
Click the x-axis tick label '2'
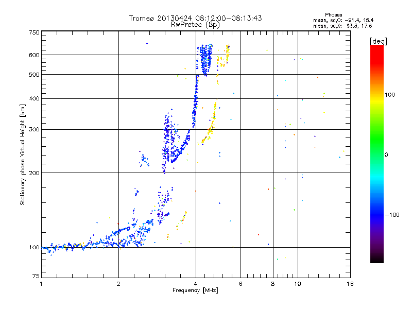point(118,284)
